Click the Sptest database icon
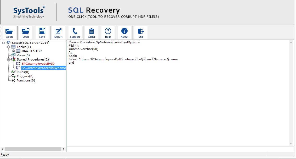This screenshot has width=296, height=159. [8, 42]
